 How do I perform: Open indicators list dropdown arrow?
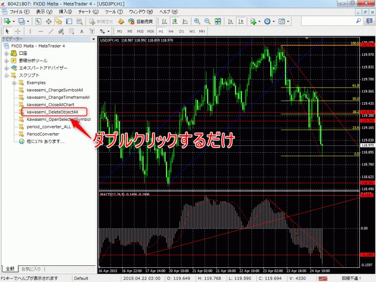(259, 22)
